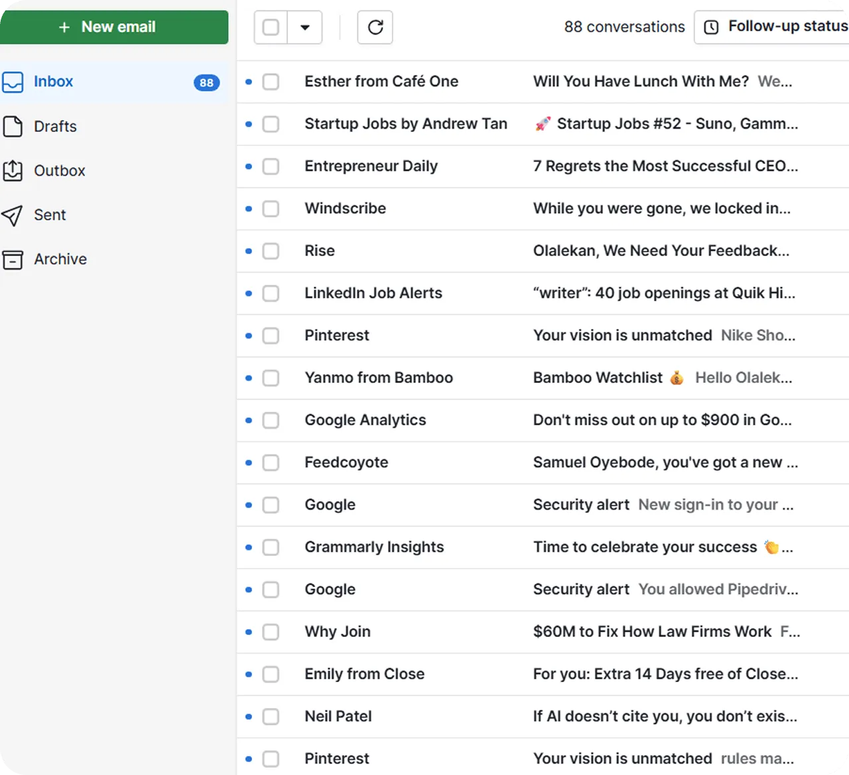The width and height of the screenshot is (849, 775).
Task: Open Google Security alert about Pipedrive
Action: (x=543, y=590)
